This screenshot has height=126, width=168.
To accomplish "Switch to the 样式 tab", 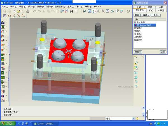I will tap(151, 10).
